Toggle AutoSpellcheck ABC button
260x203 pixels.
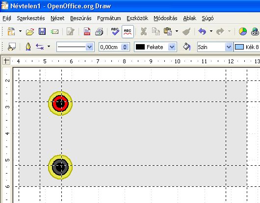coord(128,31)
